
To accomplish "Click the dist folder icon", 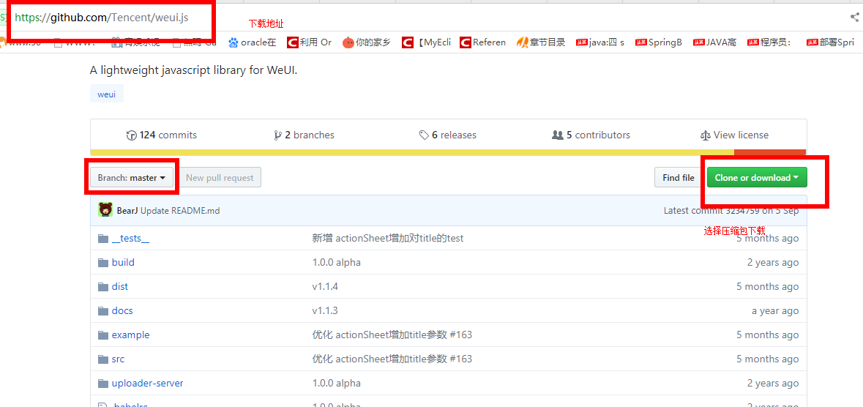I will (103, 287).
